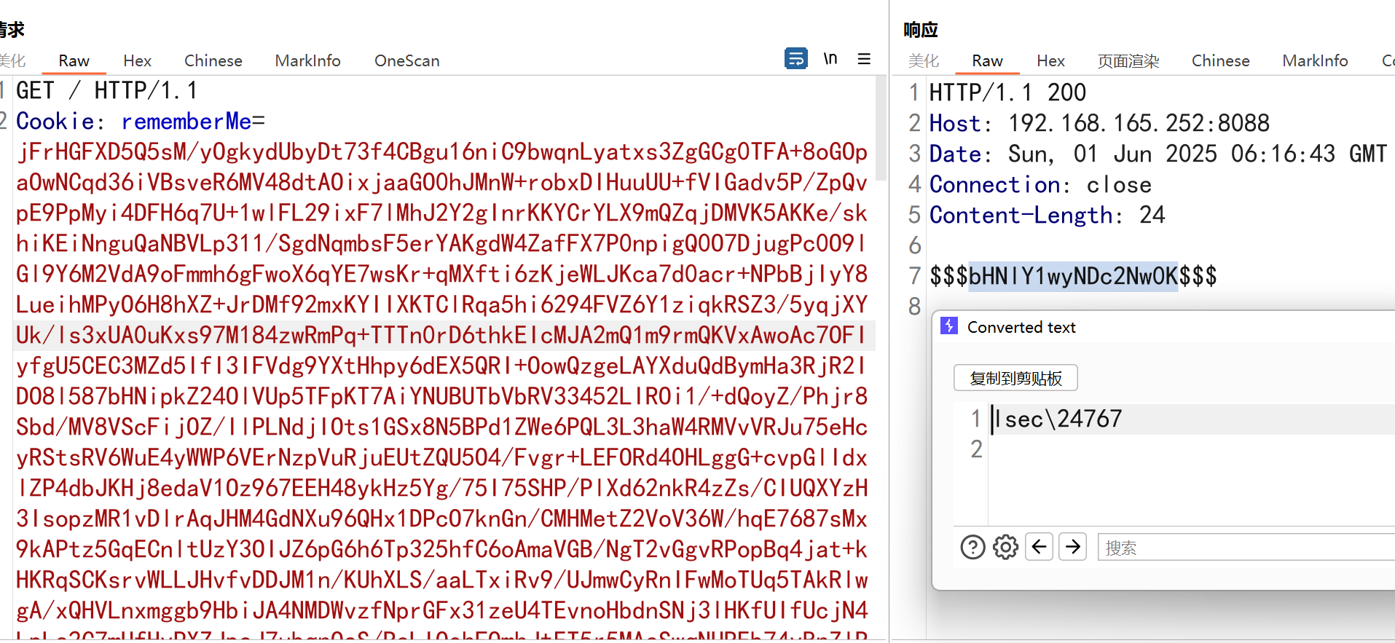This screenshot has width=1395, height=643.
Task: Click the 复制到剪贴板 copy button
Action: click(1015, 378)
